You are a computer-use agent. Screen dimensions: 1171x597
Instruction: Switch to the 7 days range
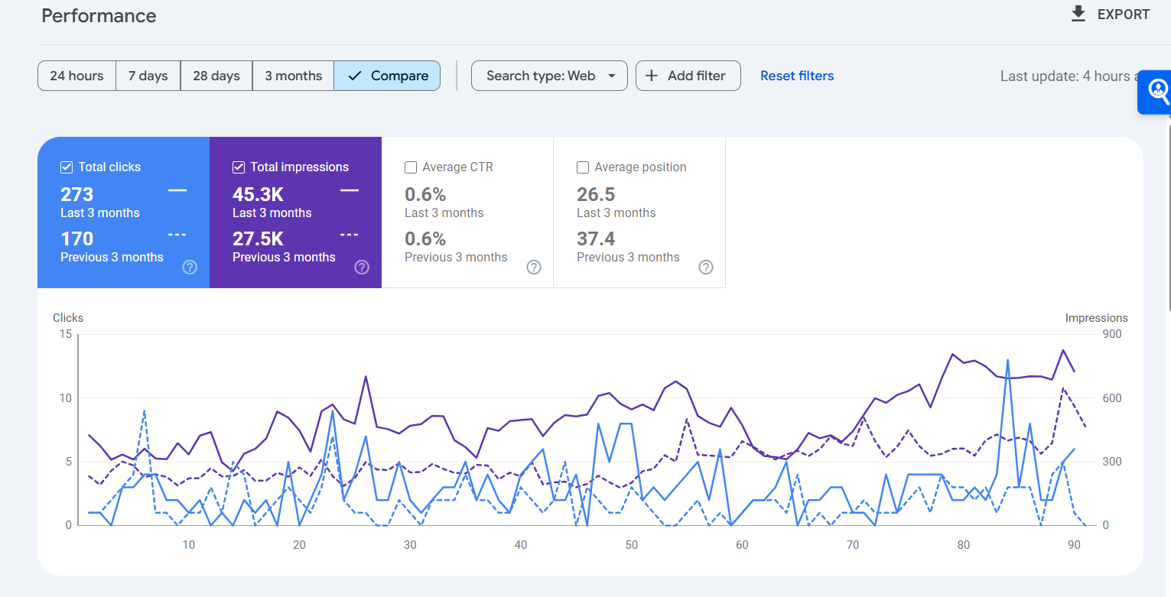(148, 76)
